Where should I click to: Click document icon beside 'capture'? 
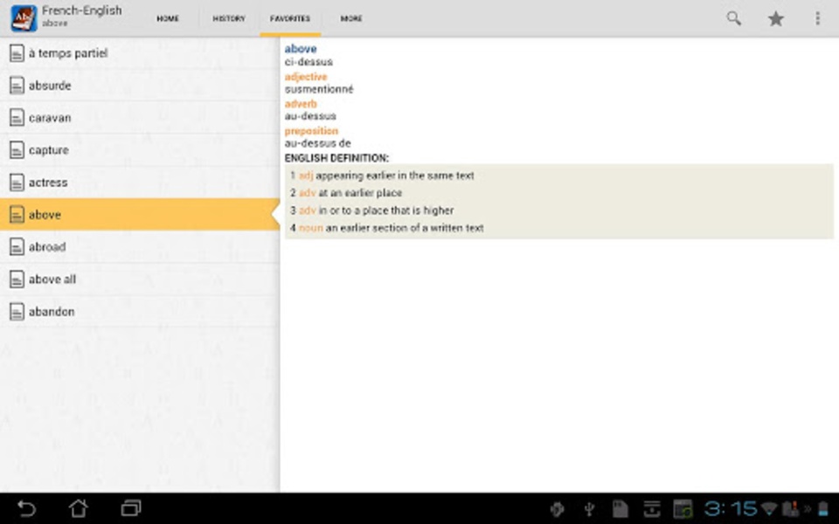point(17,150)
